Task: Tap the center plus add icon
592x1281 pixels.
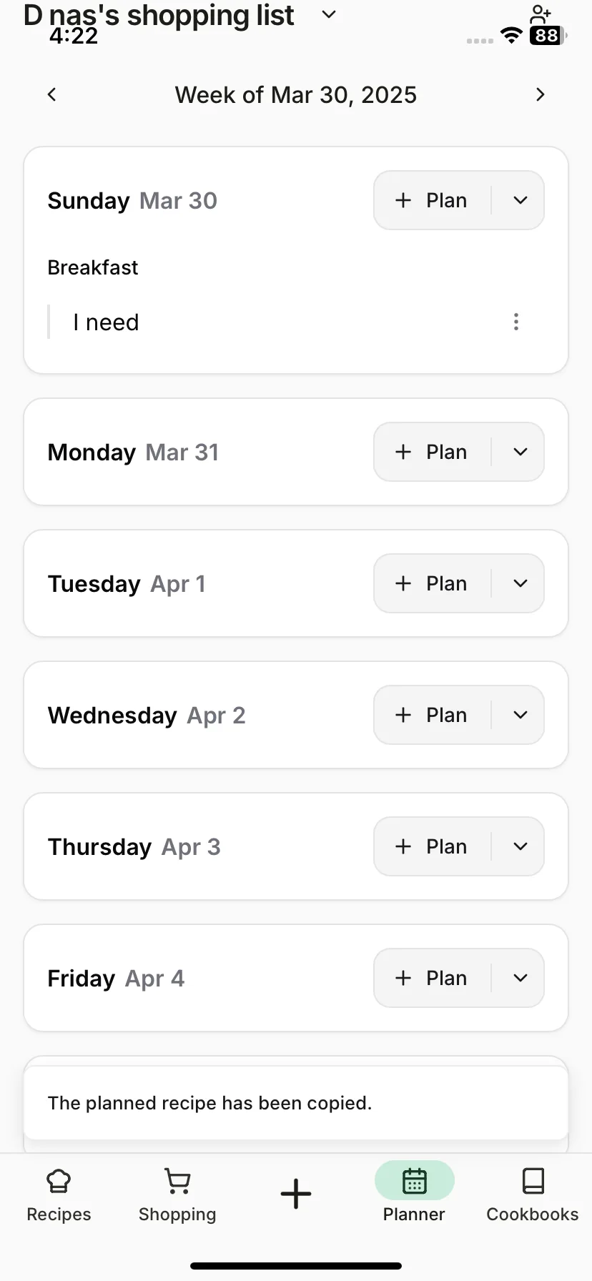Action: 296,1194
